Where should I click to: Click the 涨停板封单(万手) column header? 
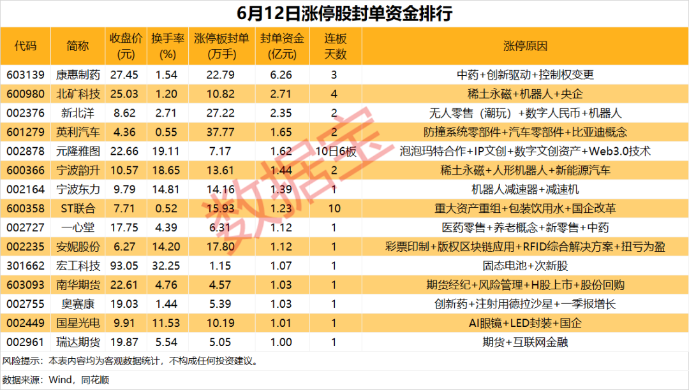point(221,46)
